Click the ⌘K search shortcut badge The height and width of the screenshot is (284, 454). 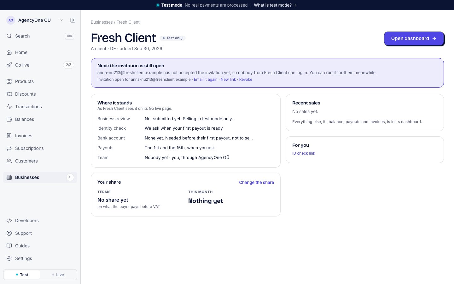tap(69, 36)
